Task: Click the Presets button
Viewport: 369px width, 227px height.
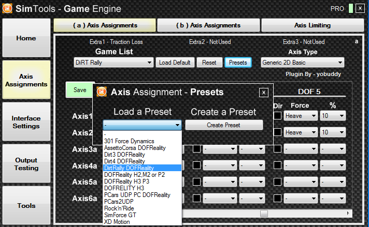Action: [x=238, y=63]
